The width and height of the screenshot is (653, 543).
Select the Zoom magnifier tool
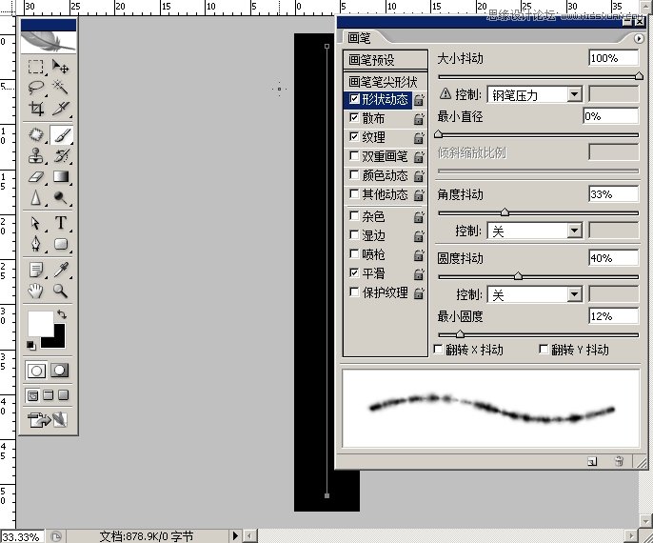coord(62,291)
